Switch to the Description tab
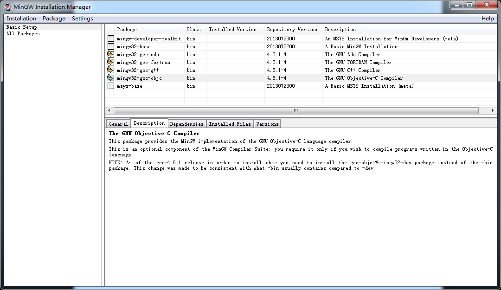Image resolution: width=501 pixels, height=290 pixels. (149, 123)
